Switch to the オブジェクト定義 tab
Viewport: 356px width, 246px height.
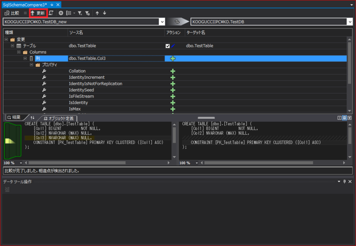click(x=58, y=118)
